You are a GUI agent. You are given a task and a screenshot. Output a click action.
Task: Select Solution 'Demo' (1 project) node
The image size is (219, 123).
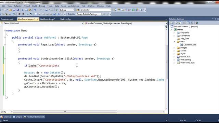(186, 27)
